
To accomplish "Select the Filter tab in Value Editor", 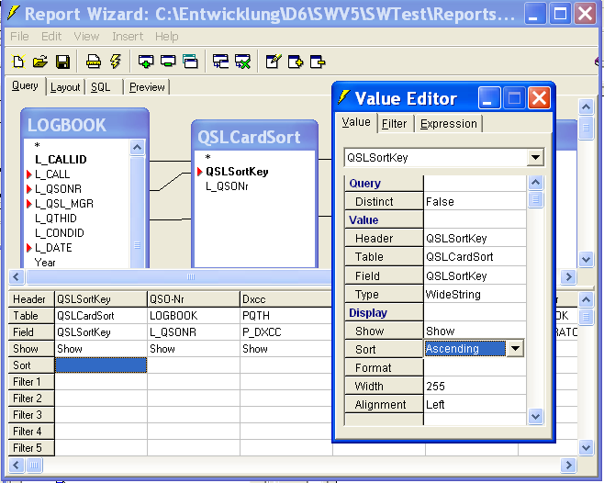I will coord(394,124).
